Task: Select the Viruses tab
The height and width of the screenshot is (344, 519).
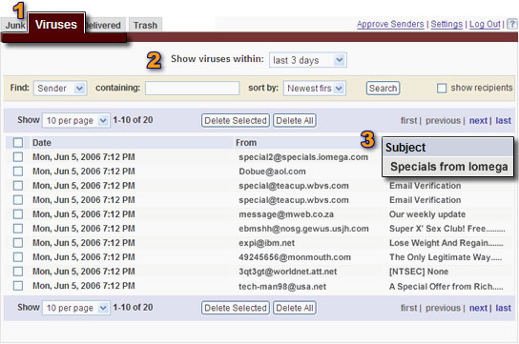Action: (x=56, y=25)
